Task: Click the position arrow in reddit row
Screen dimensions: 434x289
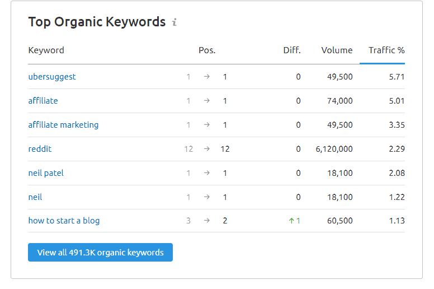Action: pyautogui.click(x=207, y=149)
